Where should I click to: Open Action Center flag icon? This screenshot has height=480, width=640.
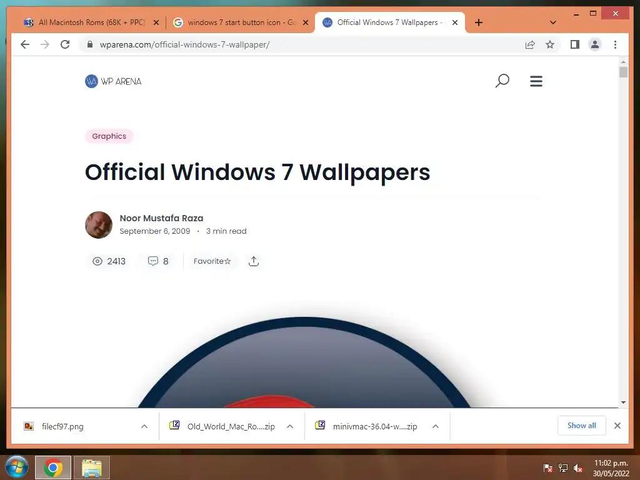click(x=547, y=468)
